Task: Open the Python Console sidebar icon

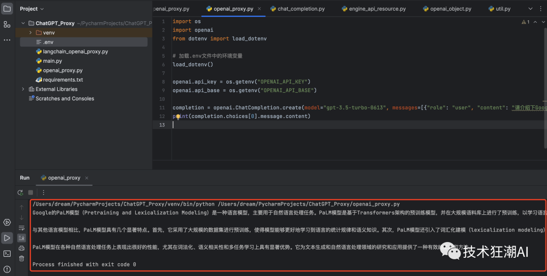Action: [x=7, y=222]
